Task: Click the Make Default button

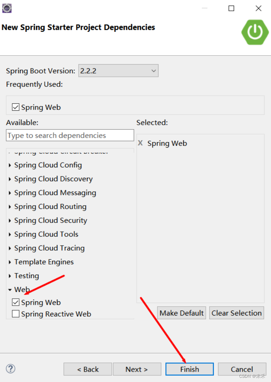Action: (181, 313)
